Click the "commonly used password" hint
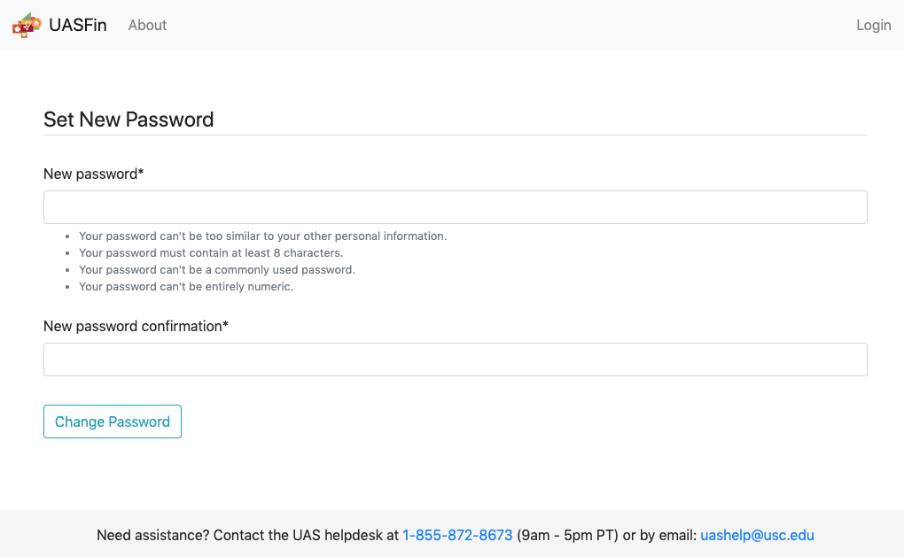The width and height of the screenshot is (904, 557). tap(216, 270)
